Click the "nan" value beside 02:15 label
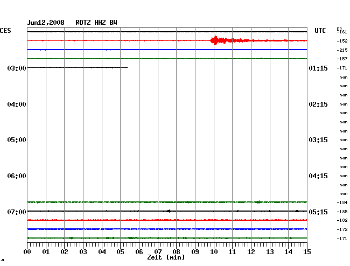Image resolution: width=350 pixels, height=266 pixels. coord(344,104)
